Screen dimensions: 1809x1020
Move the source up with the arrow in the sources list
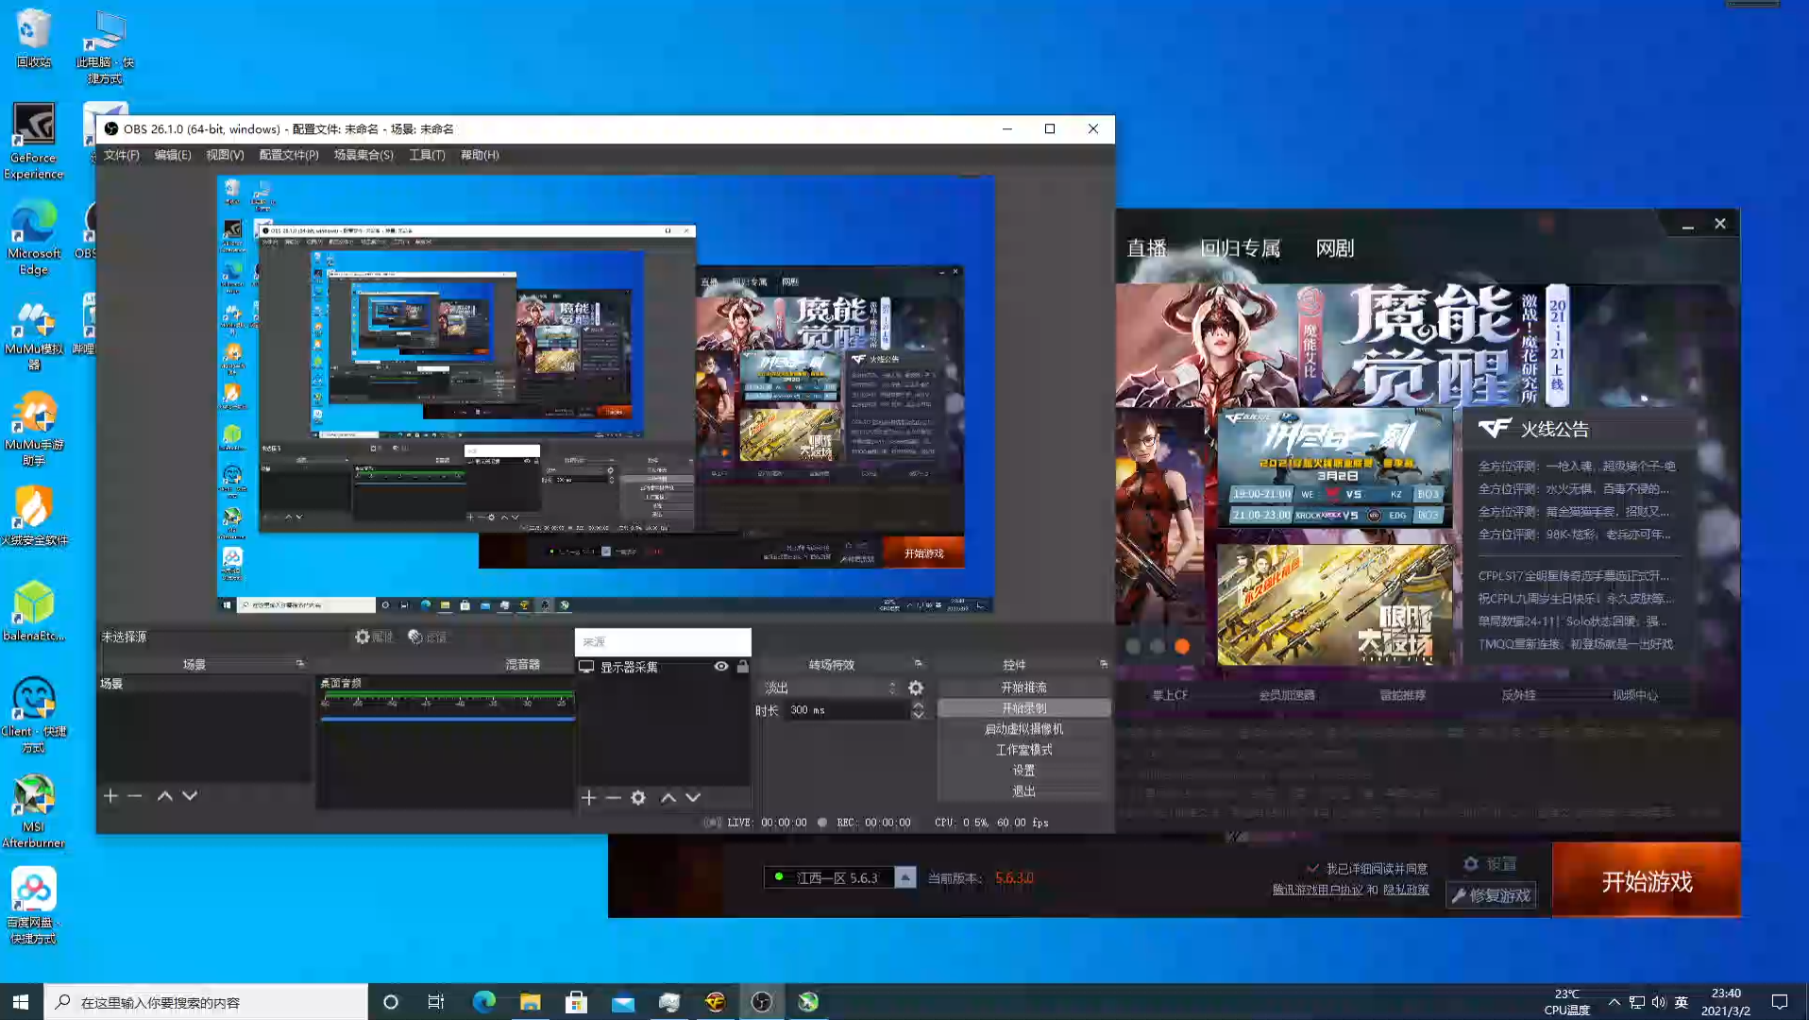(668, 798)
